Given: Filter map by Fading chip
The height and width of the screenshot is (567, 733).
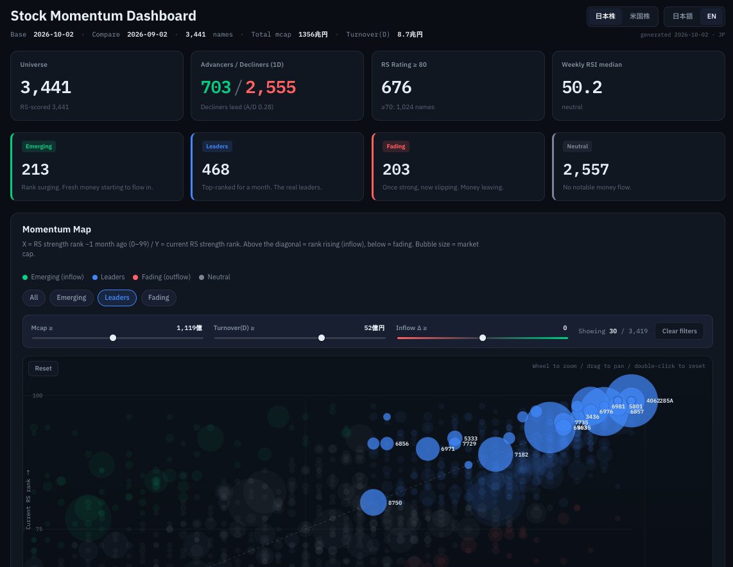Looking at the screenshot, I should [159, 297].
